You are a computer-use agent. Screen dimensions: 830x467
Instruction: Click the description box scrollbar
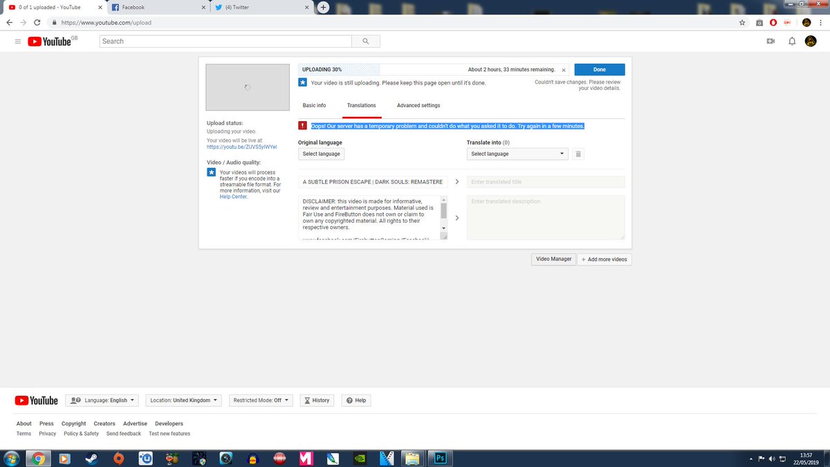[x=443, y=210]
